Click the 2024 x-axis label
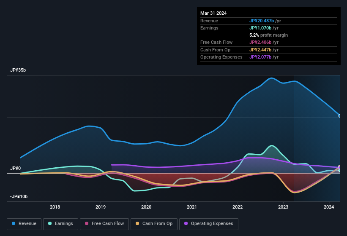The width and height of the screenshot is (347, 236). [329, 207]
